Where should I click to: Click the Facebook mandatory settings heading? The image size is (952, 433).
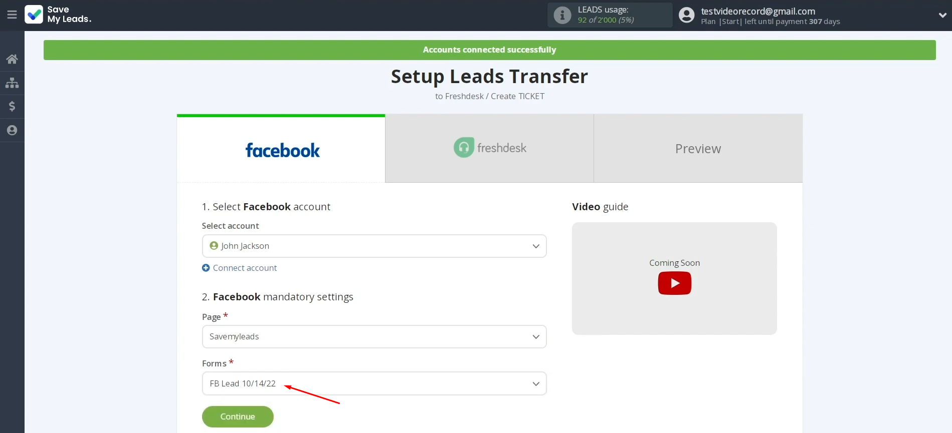[277, 297]
